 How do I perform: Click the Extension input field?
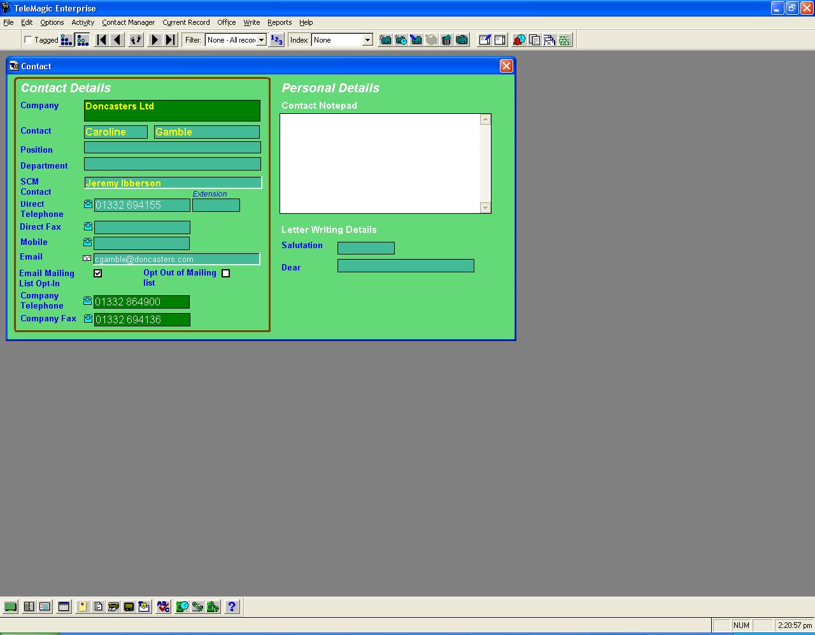(216, 205)
